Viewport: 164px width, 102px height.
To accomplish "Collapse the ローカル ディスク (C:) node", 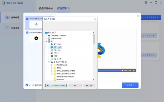I will [49, 62].
